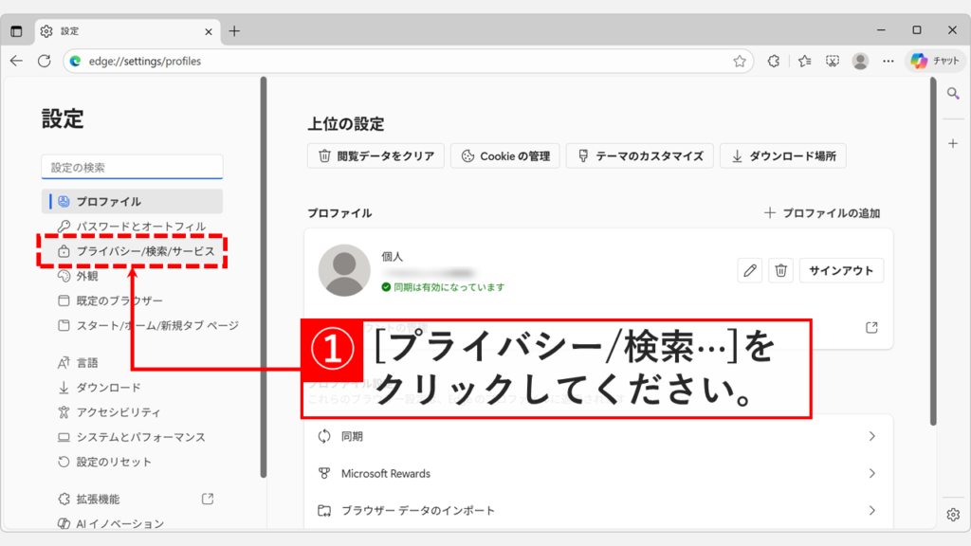Click 閲覧データをクリア button
The image size is (971, 546).
[376, 155]
